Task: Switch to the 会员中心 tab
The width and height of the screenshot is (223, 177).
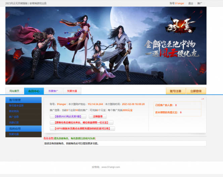Action: [34, 91]
